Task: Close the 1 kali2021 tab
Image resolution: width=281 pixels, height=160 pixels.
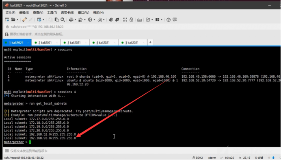Action: coord(28,43)
